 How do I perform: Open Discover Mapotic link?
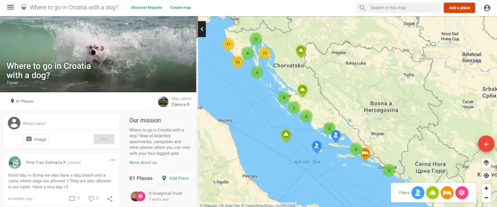coord(147,8)
